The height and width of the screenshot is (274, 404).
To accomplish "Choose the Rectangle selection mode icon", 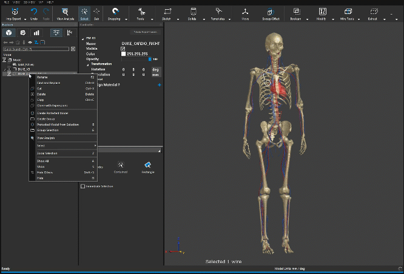I will pyautogui.click(x=148, y=165).
